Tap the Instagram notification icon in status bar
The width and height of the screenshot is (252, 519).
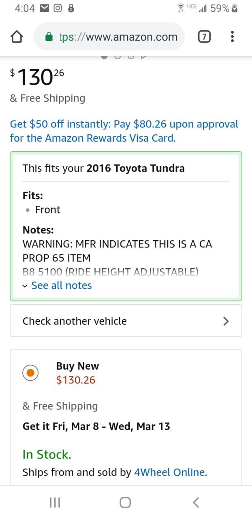58,8
